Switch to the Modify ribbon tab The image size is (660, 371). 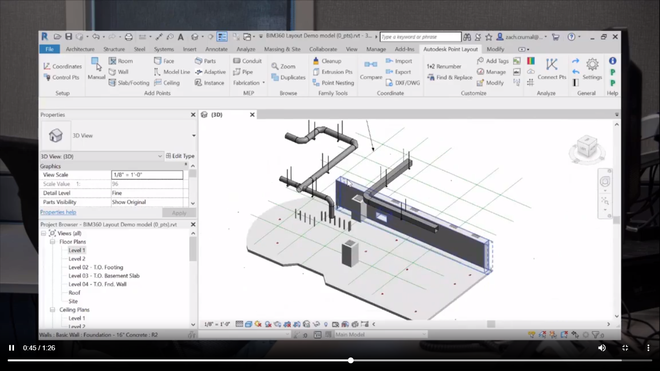tap(495, 49)
